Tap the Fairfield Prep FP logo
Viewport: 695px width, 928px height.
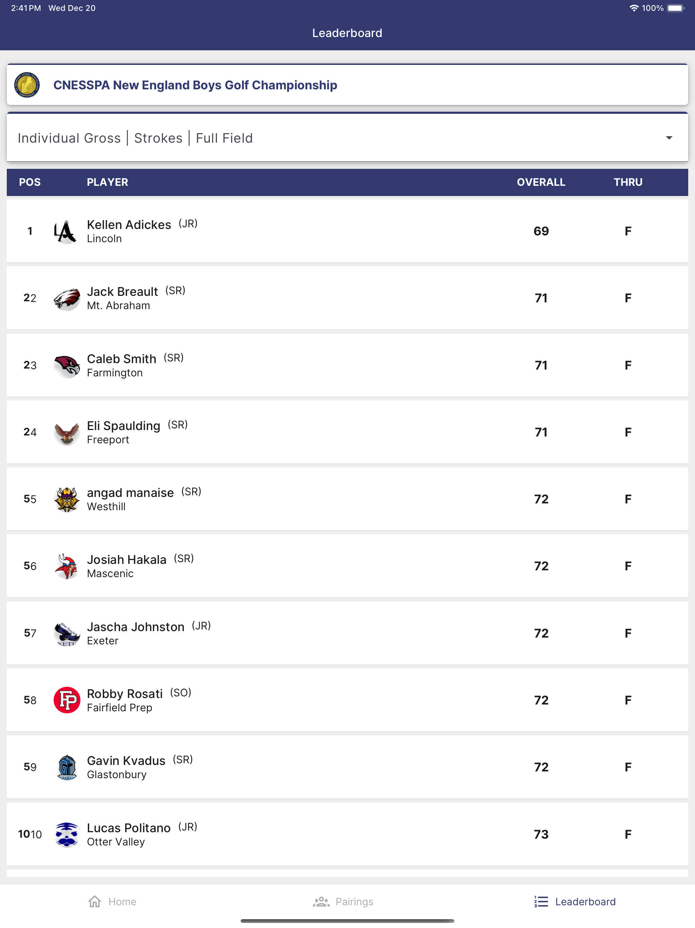(66, 700)
